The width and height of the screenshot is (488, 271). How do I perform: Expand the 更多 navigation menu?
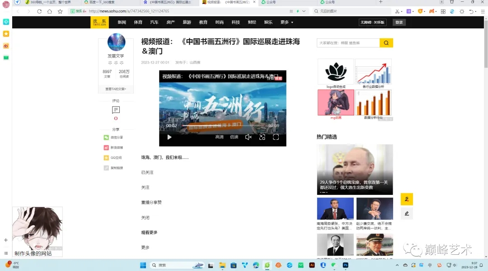(x=284, y=22)
